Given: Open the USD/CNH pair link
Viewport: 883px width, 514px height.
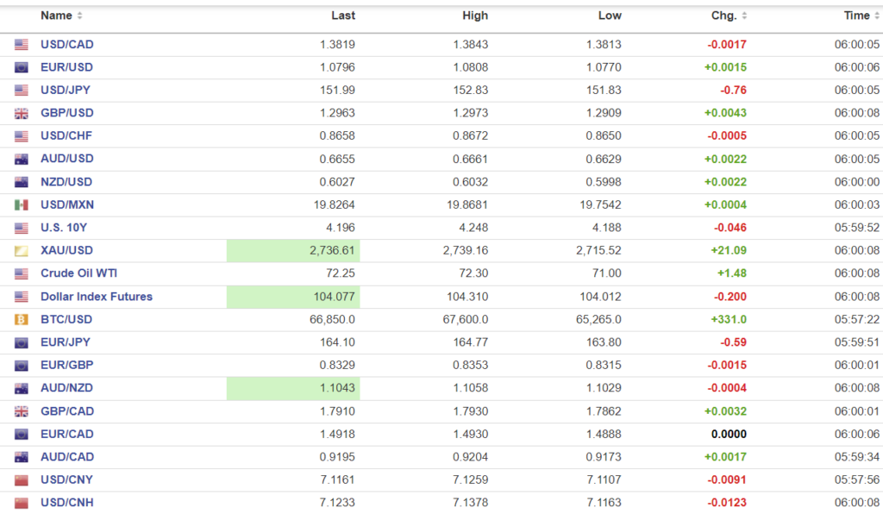Looking at the screenshot, I should [67, 503].
